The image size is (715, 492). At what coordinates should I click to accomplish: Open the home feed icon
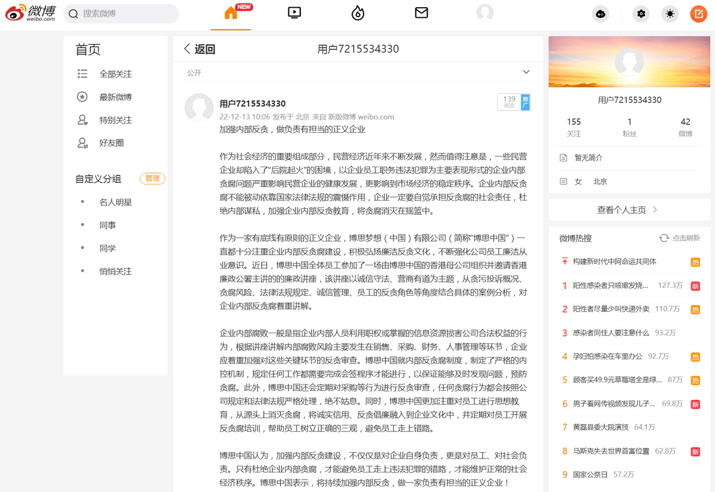click(231, 13)
